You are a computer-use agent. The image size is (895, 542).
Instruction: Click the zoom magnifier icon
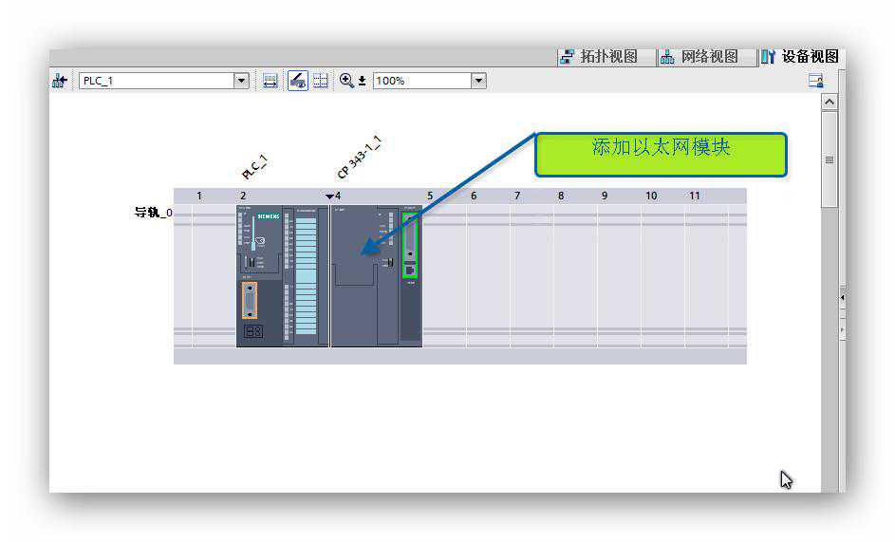[x=346, y=81]
